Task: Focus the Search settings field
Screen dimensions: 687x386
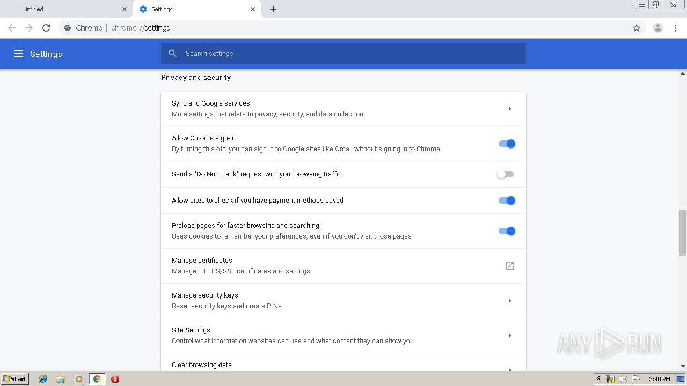Action: (x=343, y=54)
